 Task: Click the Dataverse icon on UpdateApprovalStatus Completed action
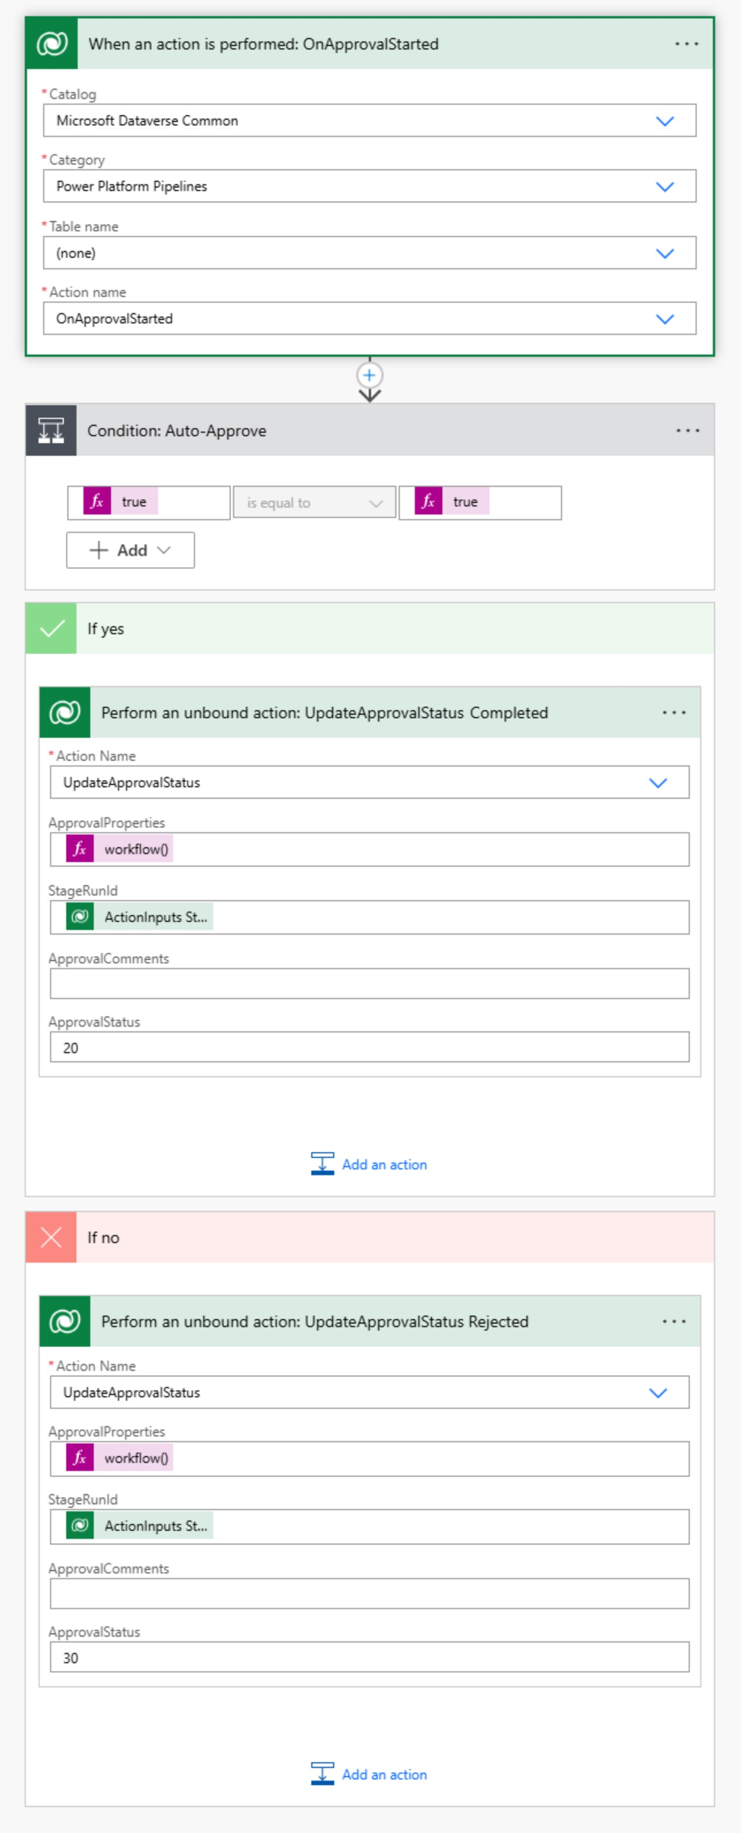click(x=64, y=712)
